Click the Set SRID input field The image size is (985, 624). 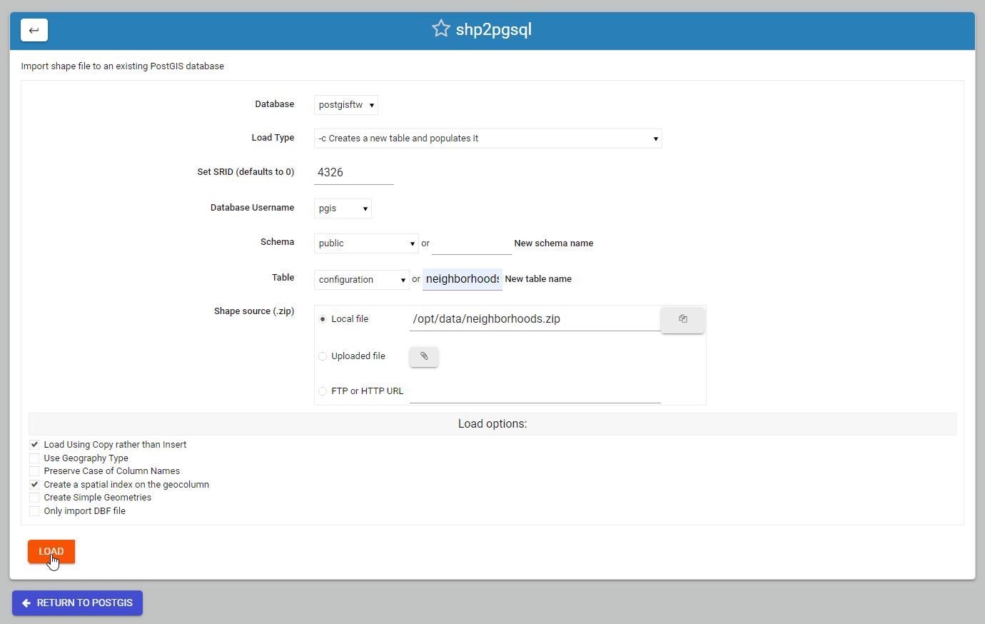[x=353, y=173]
